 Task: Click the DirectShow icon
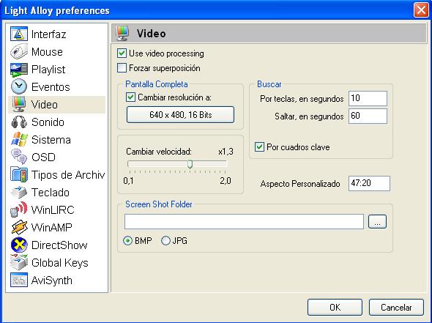pyautogui.click(x=19, y=245)
